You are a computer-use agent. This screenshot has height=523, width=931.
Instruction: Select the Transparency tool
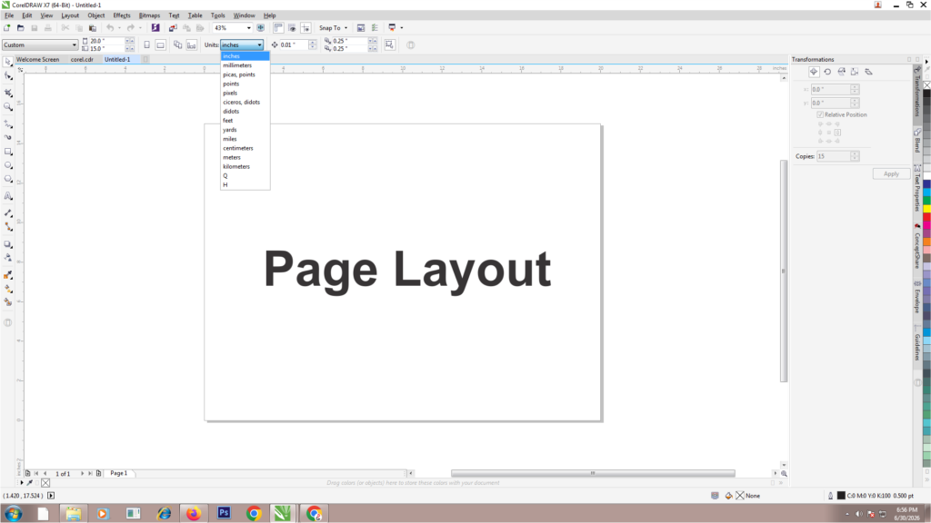pyautogui.click(x=7, y=257)
